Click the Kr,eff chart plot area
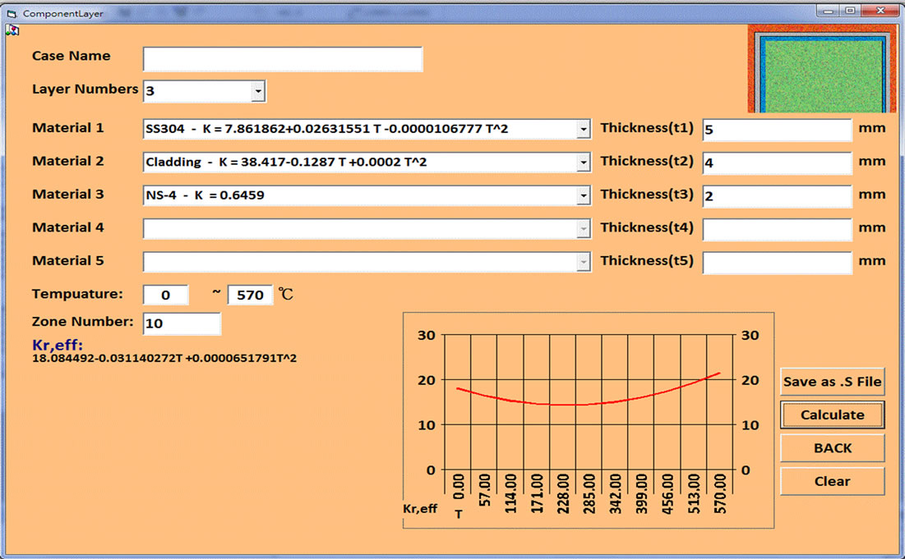 (x=588, y=402)
